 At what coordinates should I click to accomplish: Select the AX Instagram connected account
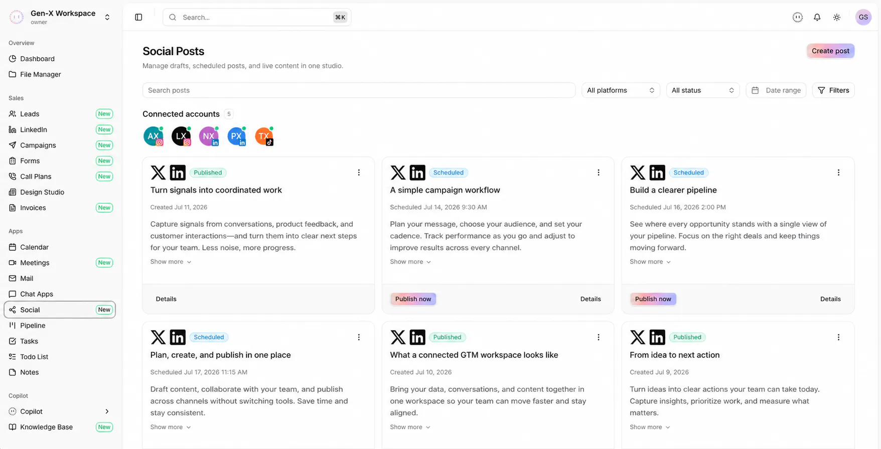coord(153,136)
